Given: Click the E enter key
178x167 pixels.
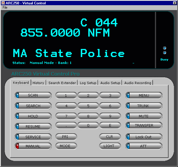Looking at the screenshot, I should tap(110, 125).
